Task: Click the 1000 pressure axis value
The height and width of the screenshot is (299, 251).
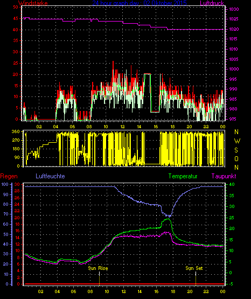Action: click(x=234, y=69)
